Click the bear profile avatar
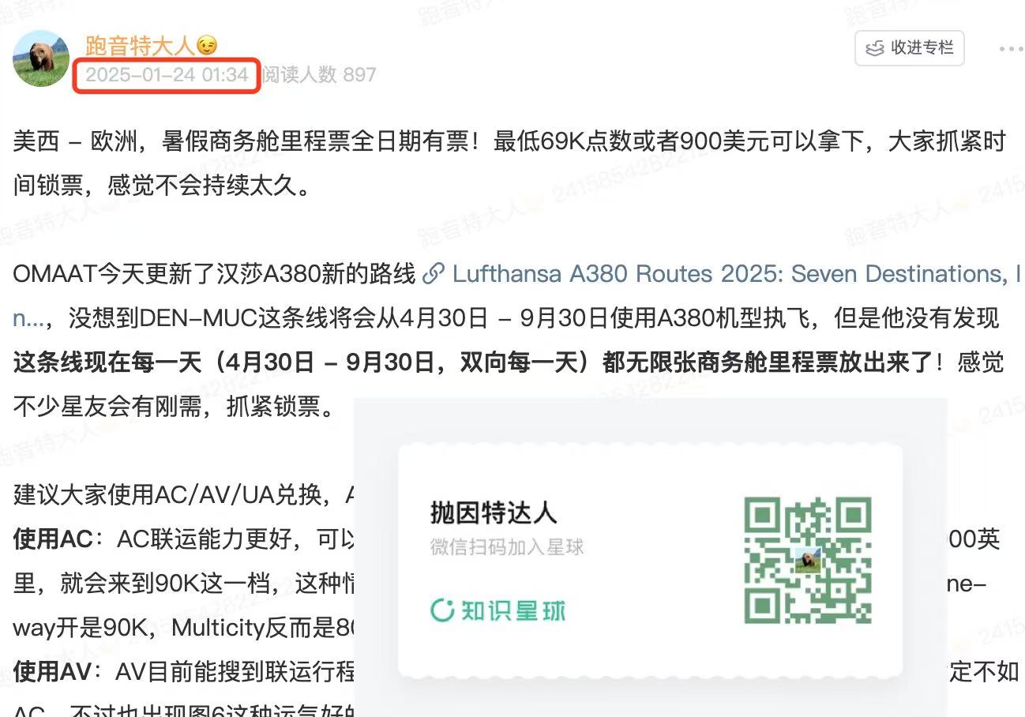Viewport: 1025px width, 717px height. [41, 58]
